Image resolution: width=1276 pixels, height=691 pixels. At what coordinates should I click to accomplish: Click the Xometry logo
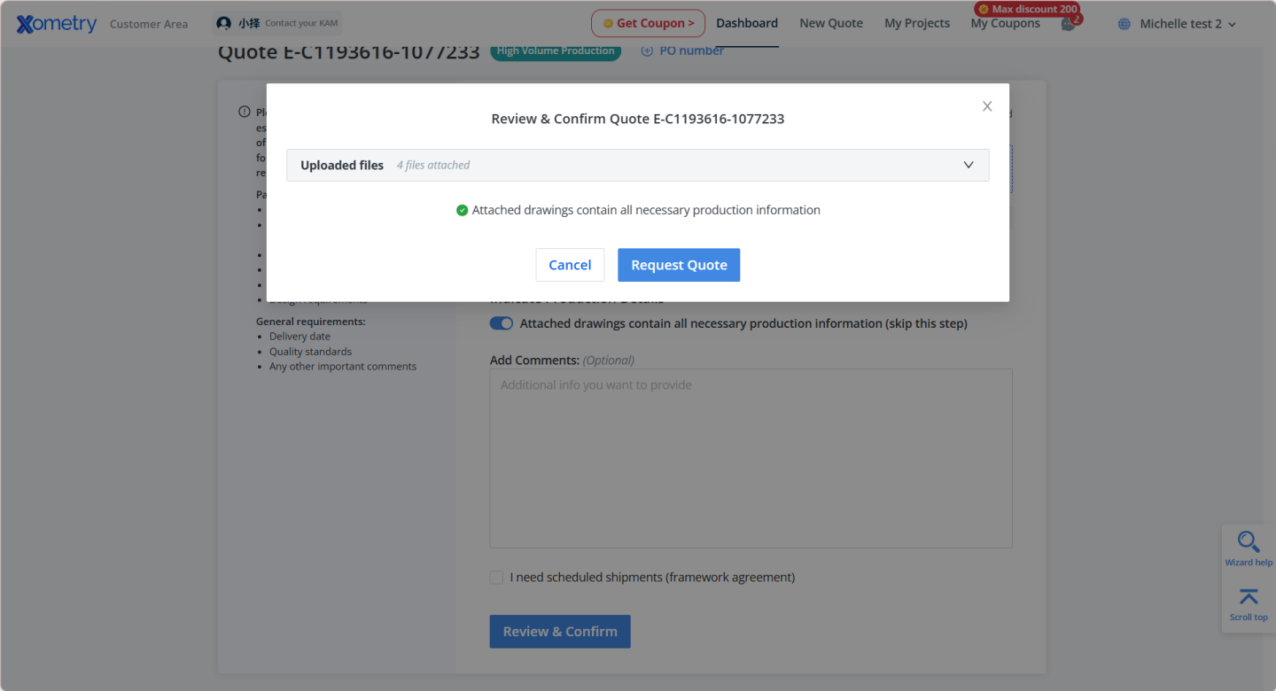[x=57, y=24]
